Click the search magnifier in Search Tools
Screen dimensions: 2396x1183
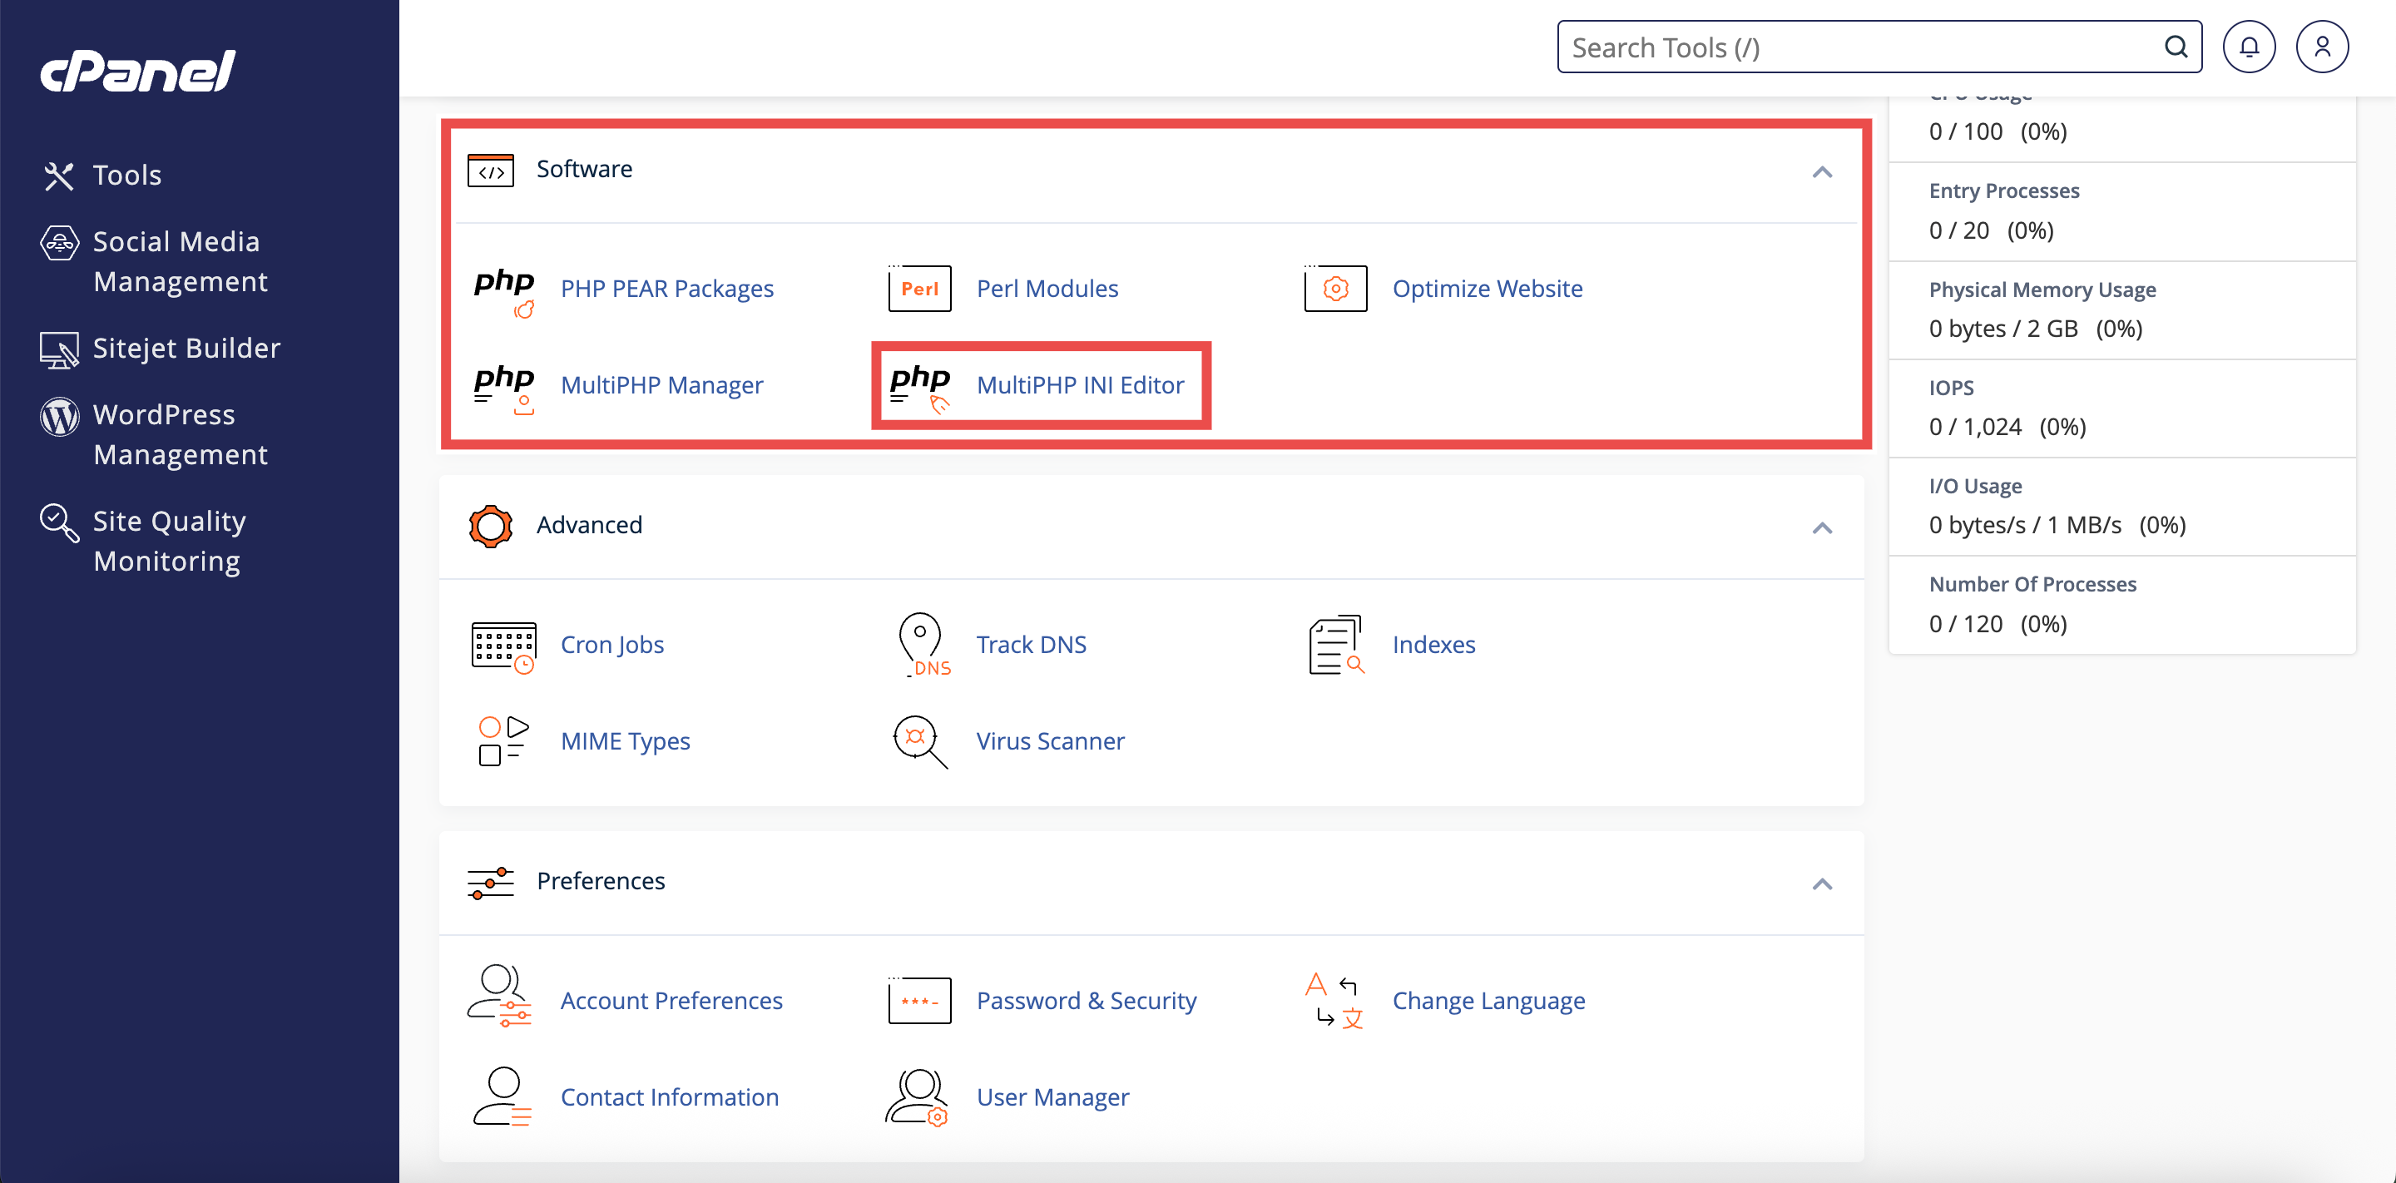pos(2176,47)
